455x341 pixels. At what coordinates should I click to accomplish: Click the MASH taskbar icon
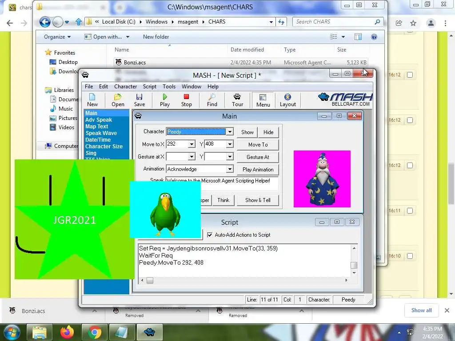point(149,332)
